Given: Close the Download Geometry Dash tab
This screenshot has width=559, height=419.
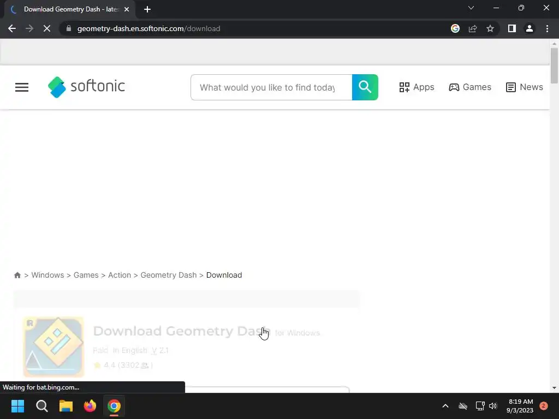Looking at the screenshot, I should point(127,9).
